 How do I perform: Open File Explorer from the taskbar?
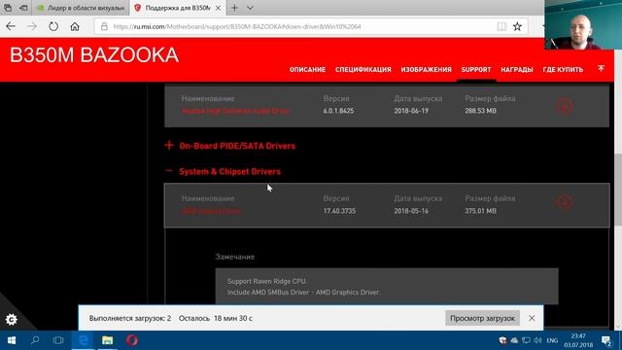click(x=108, y=340)
